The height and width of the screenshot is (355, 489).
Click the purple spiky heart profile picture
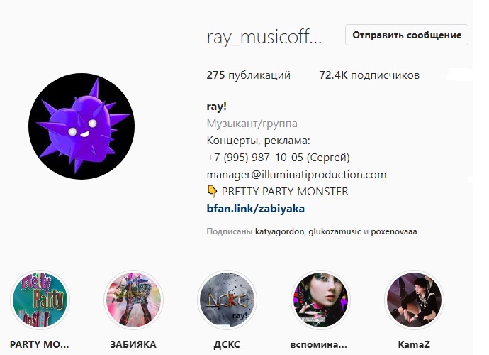81,126
